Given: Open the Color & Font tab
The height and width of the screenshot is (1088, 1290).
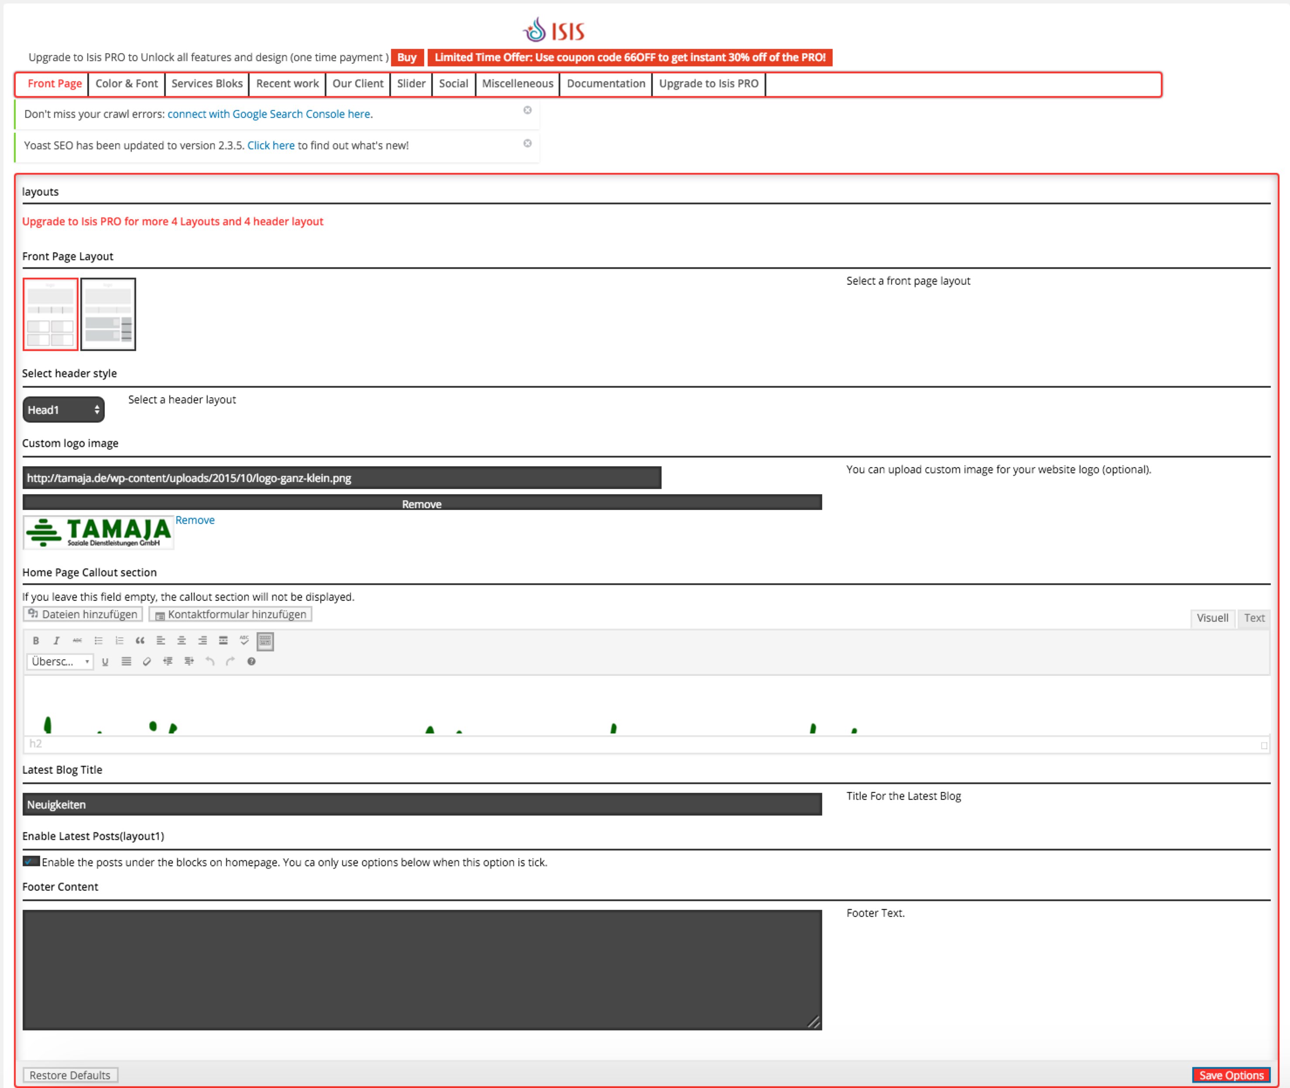Looking at the screenshot, I should 127,84.
